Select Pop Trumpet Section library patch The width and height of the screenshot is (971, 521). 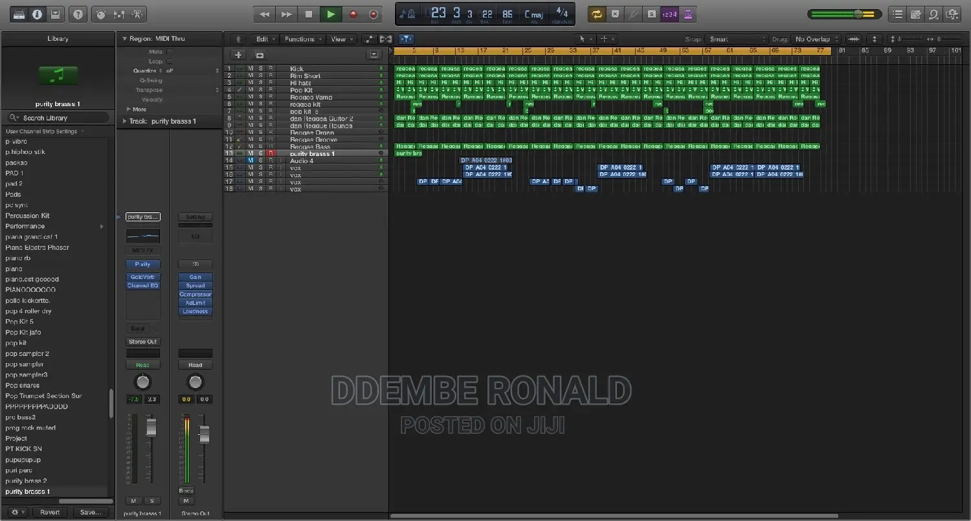(43, 395)
